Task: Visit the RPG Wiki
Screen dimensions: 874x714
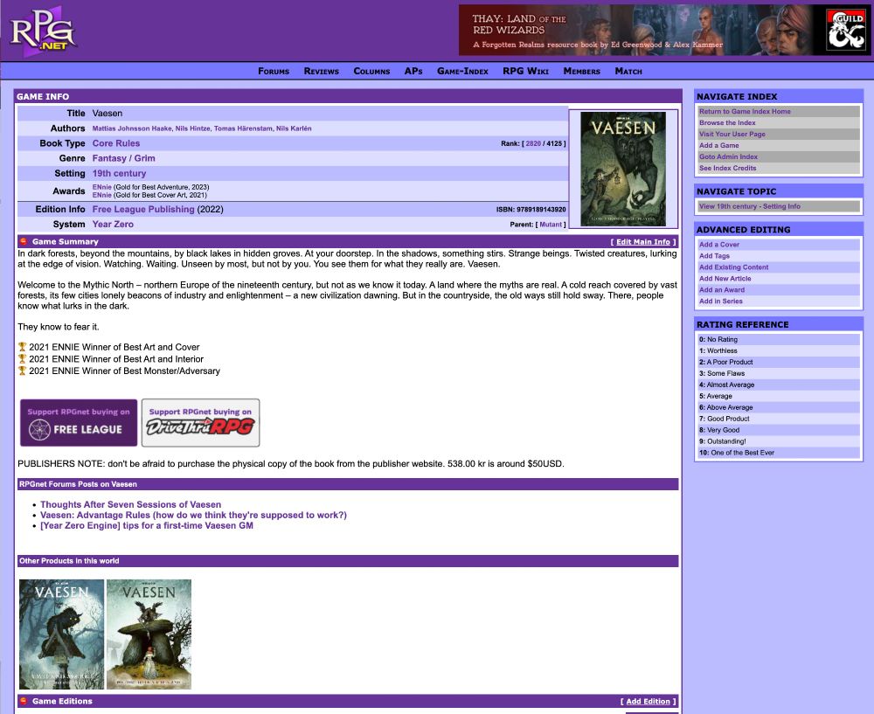Action: (x=525, y=72)
